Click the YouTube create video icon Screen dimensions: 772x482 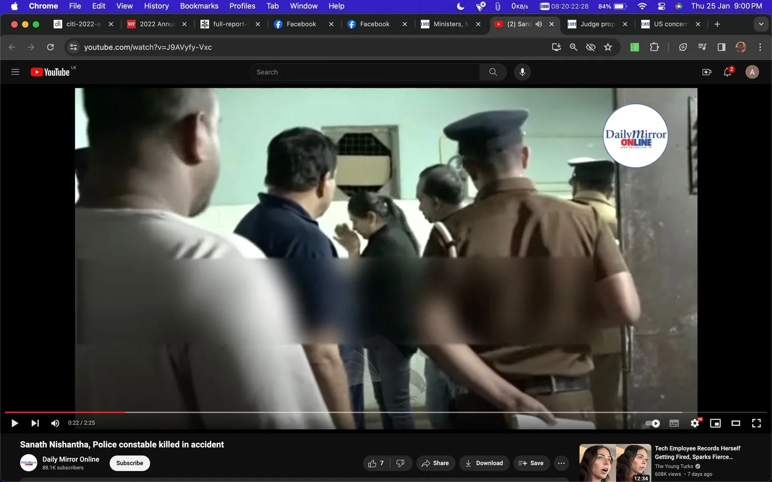[707, 72]
